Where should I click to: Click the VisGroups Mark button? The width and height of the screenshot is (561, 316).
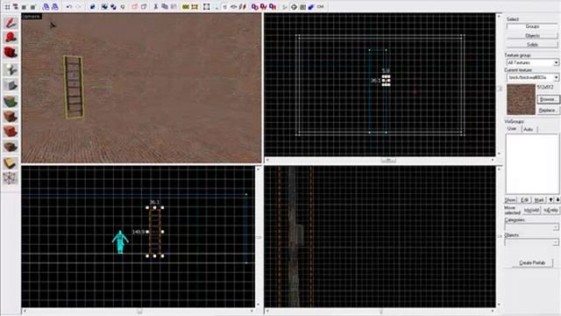pyautogui.click(x=539, y=200)
